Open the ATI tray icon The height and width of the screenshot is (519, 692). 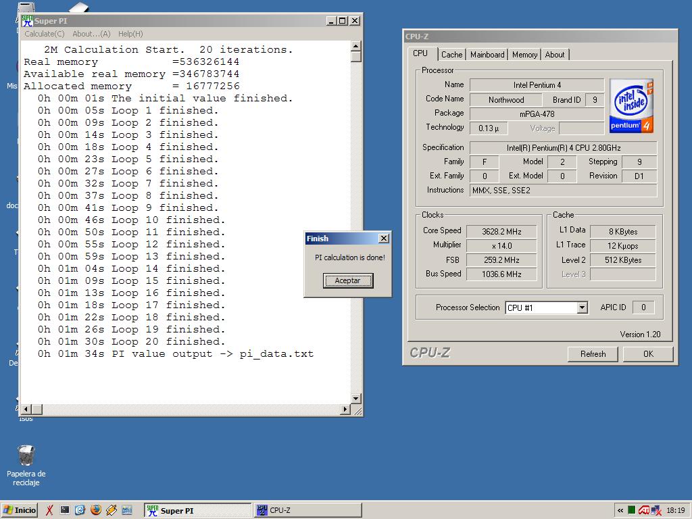pos(644,510)
